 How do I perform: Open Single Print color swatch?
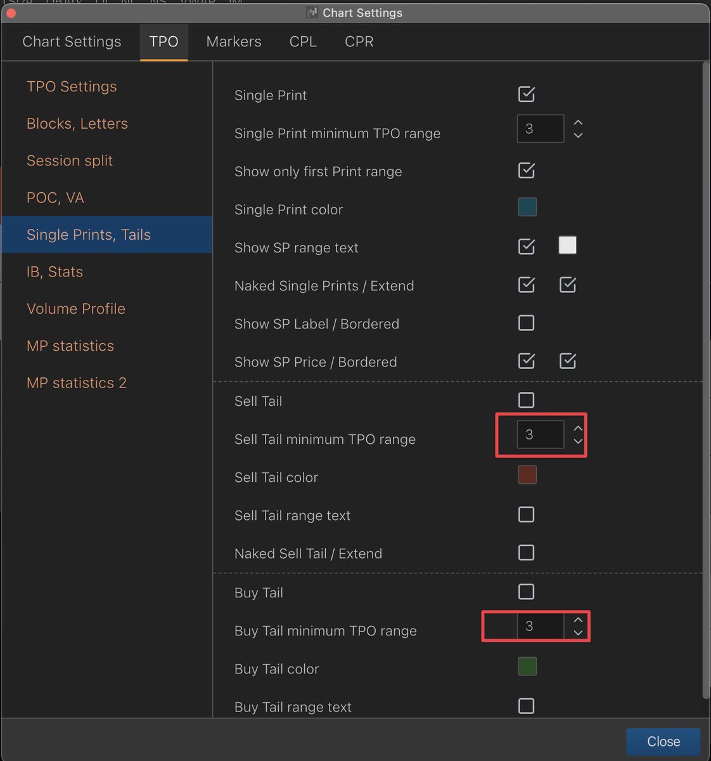tap(527, 207)
